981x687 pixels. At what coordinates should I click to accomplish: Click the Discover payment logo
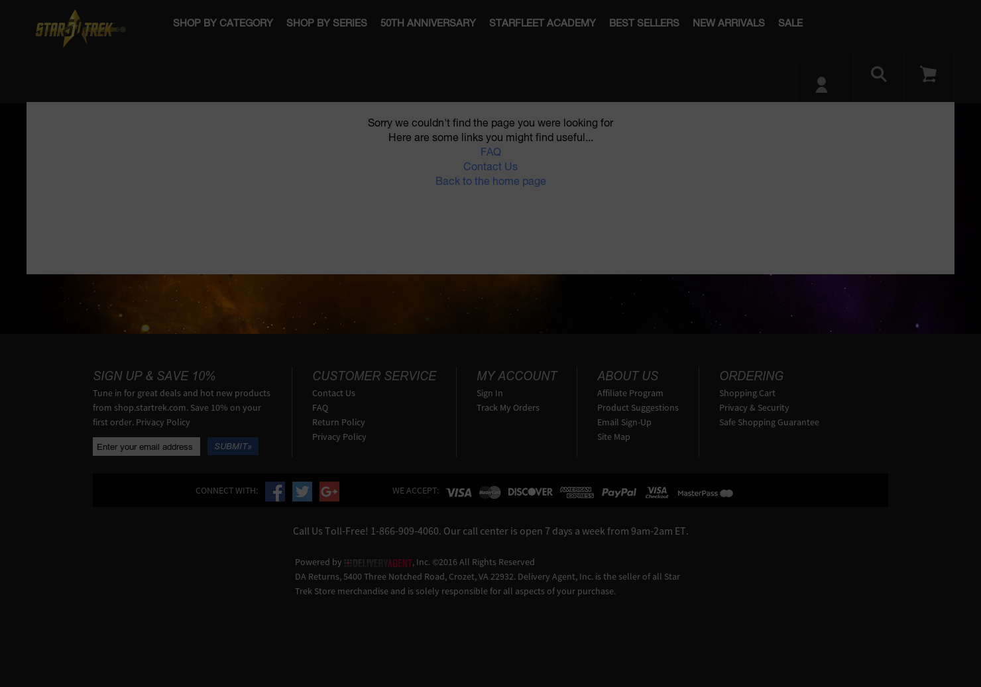(530, 492)
